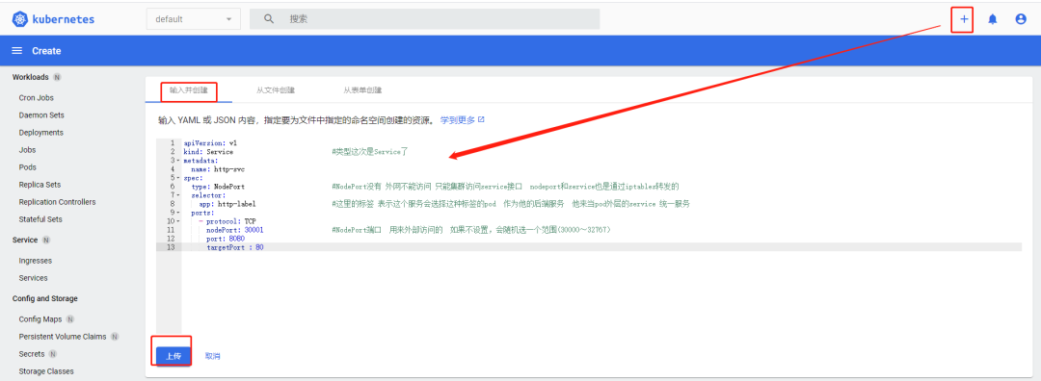Screen dimensions: 1041x381
Task: Switch to the 从表单创建 tab
Action: 362,90
